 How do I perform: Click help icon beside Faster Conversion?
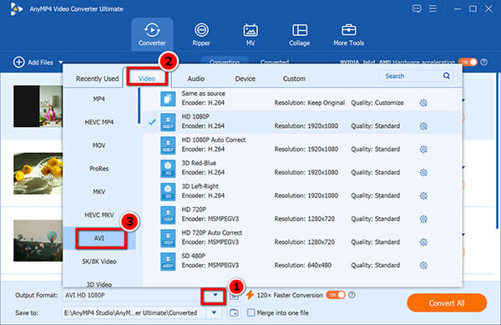point(352,295)
